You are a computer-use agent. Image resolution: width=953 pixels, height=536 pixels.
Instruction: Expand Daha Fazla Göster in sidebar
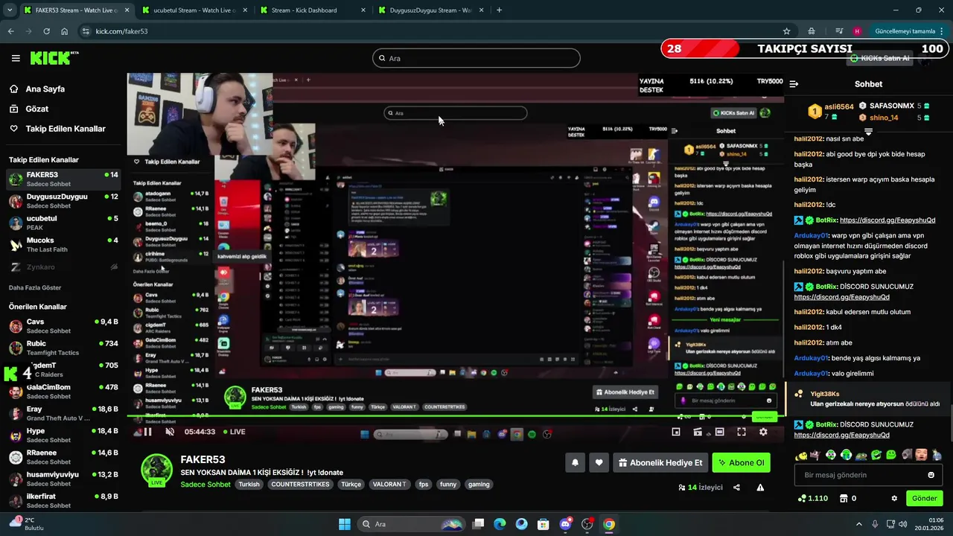[35, 287]
